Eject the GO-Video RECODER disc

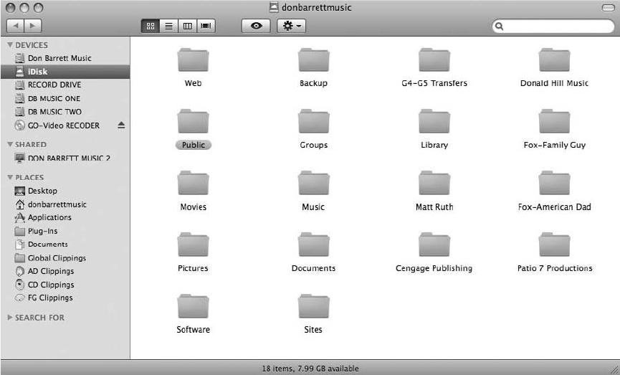tap(121, 125)
